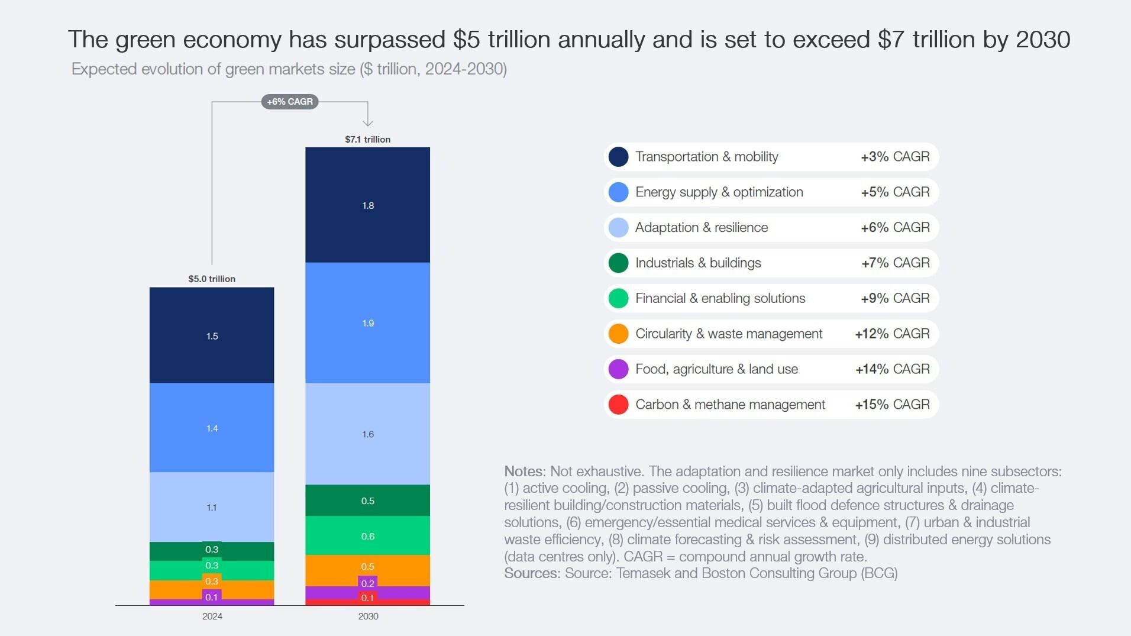Click the 1.8 transportation segment in 2030 bar

click(368, 205)
